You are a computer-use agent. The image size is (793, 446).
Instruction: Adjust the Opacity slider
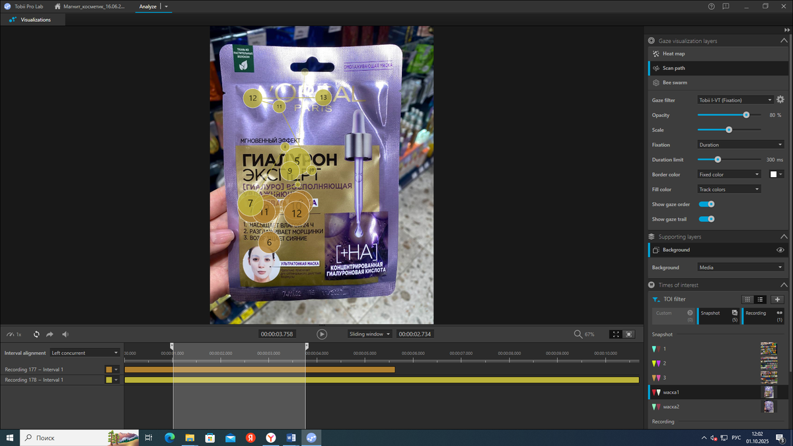(746, 115)
